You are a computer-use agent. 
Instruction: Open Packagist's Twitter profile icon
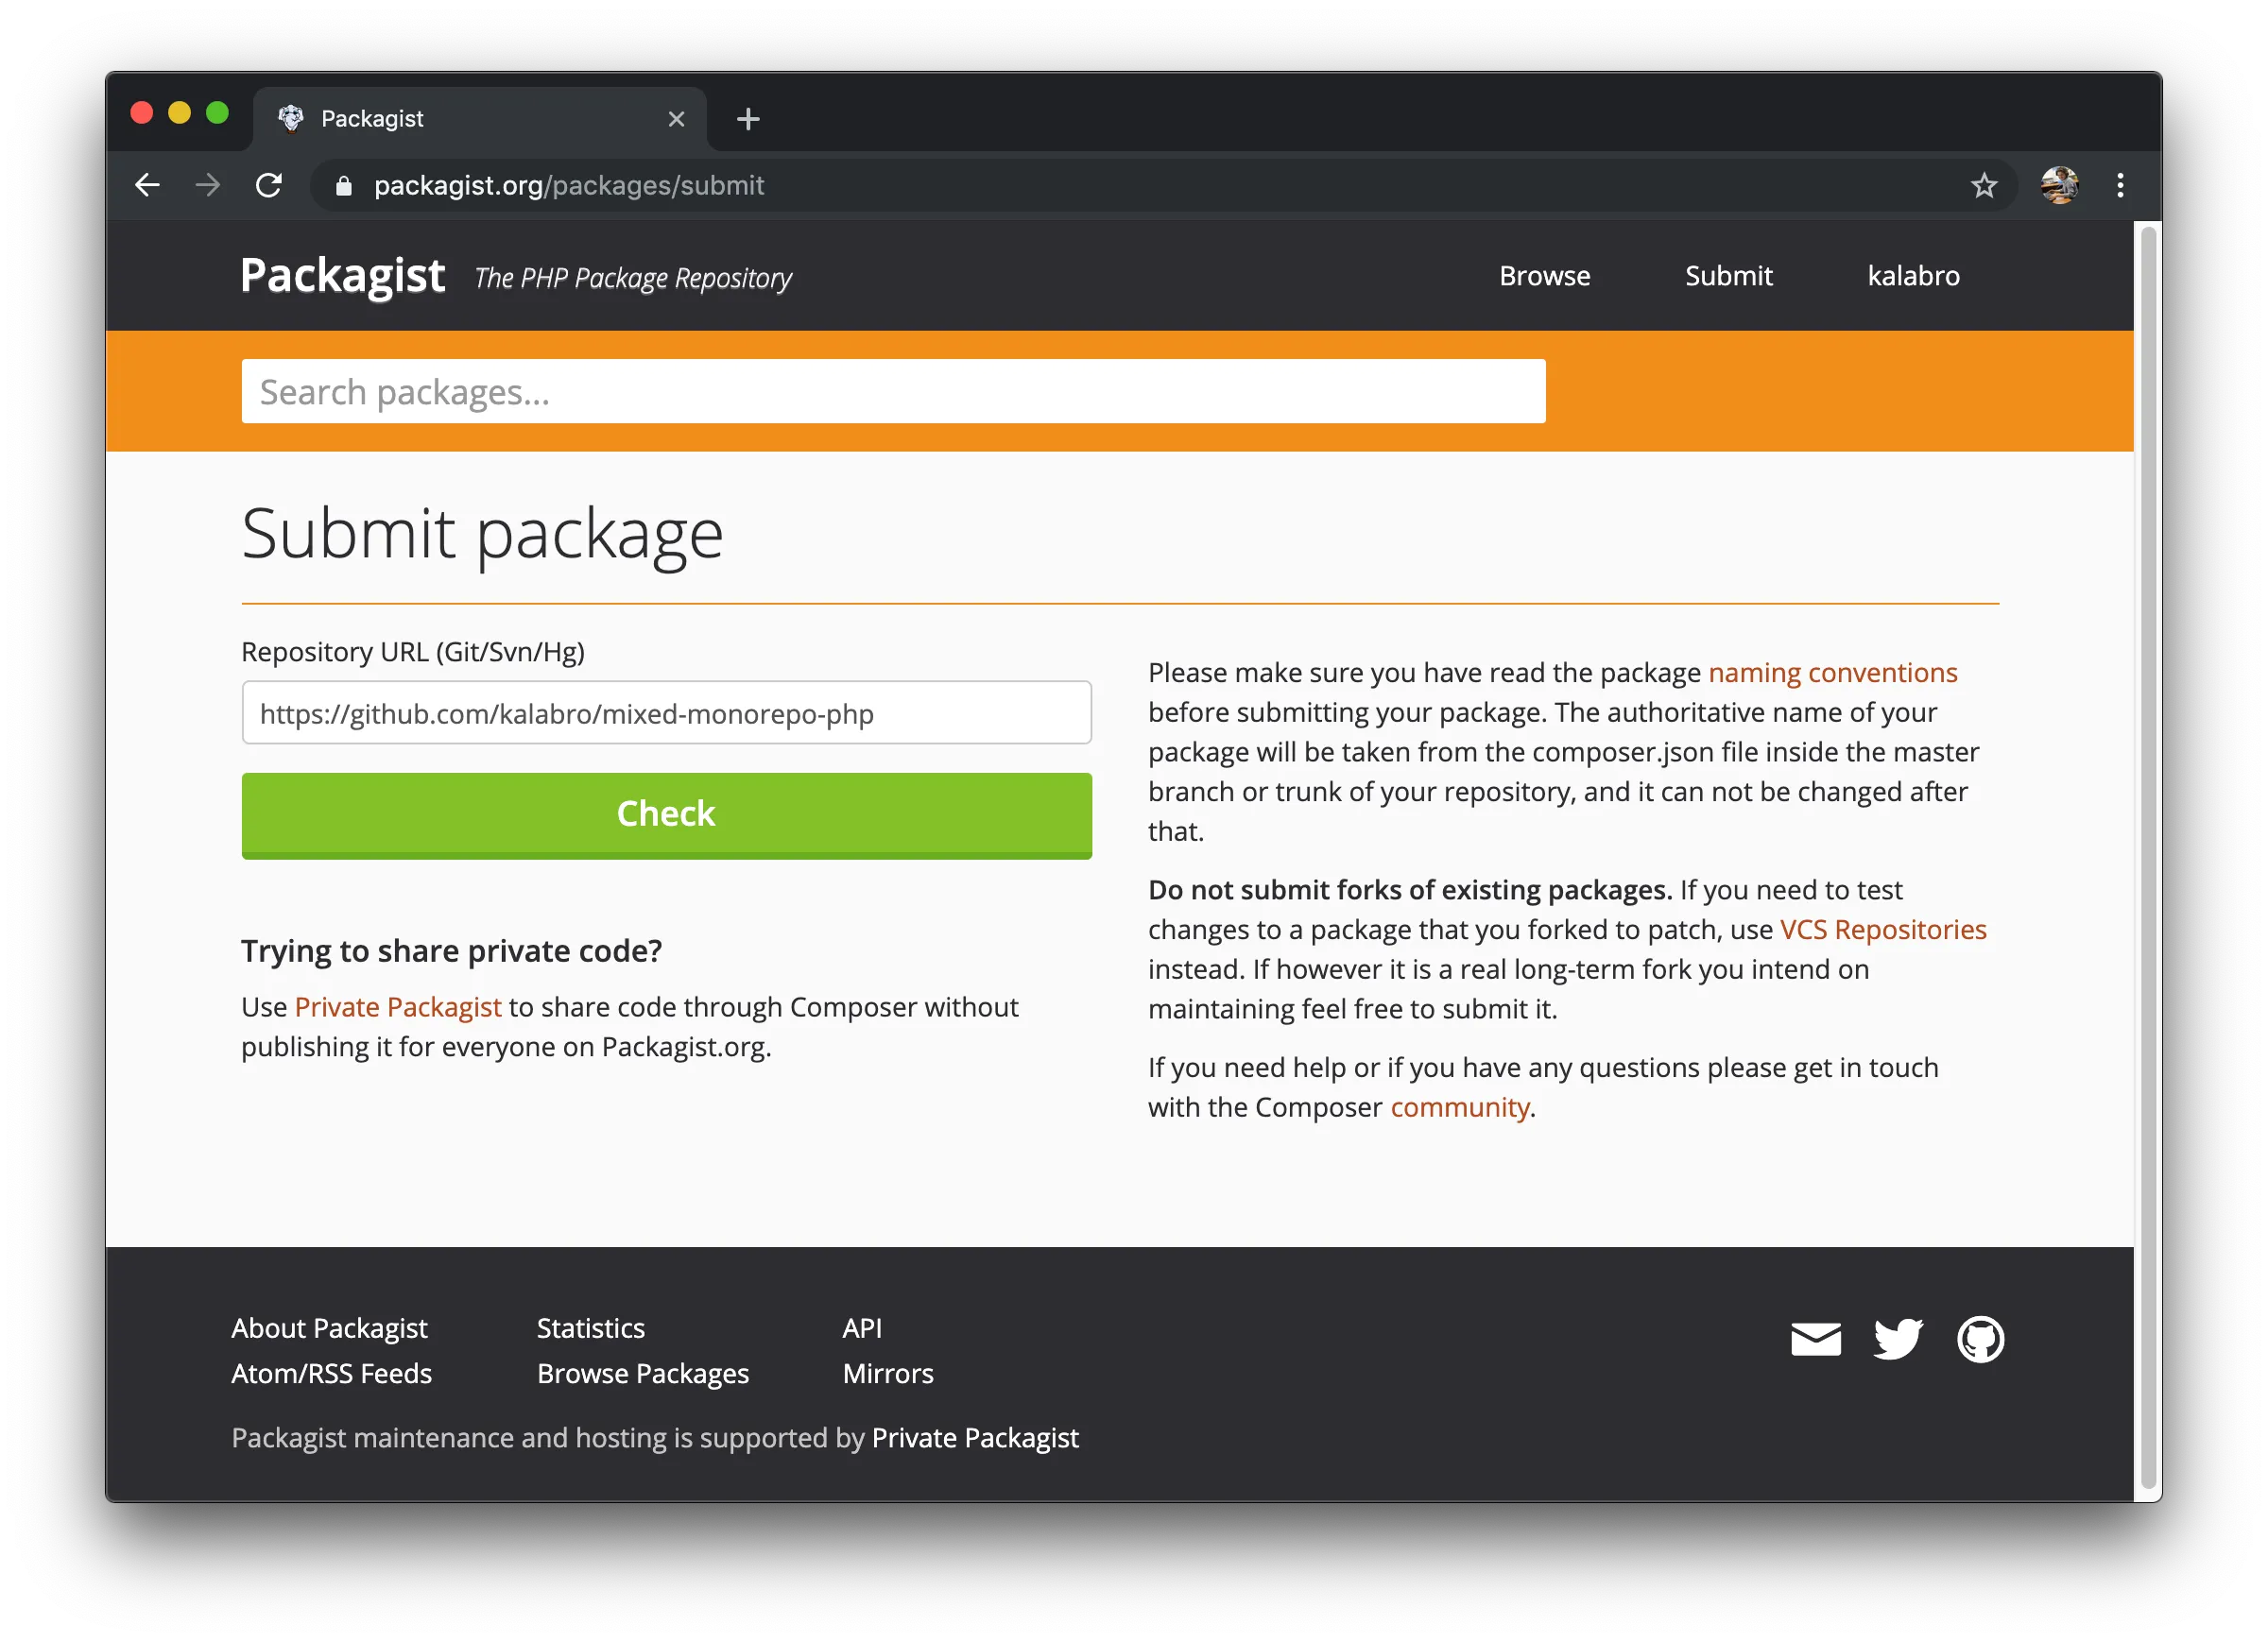pos(1898,1339)
